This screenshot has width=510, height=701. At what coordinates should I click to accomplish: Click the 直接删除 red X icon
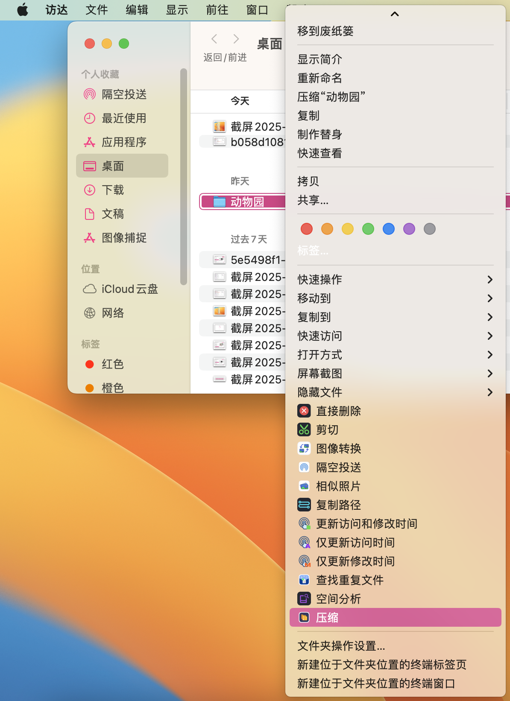pyautogui.click(x=304, y=411)
